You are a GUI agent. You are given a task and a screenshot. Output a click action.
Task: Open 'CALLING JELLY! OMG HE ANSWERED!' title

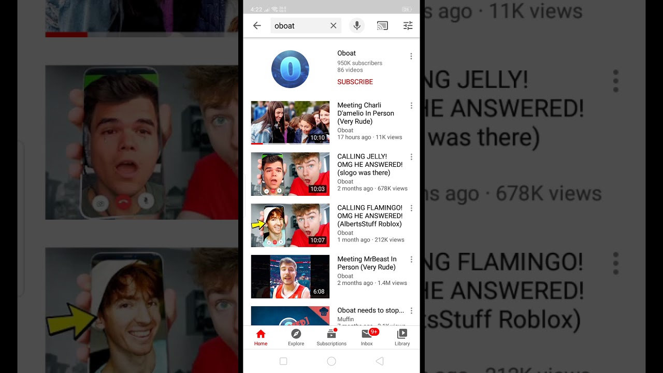pyautogui.click(x=370, y=165)
